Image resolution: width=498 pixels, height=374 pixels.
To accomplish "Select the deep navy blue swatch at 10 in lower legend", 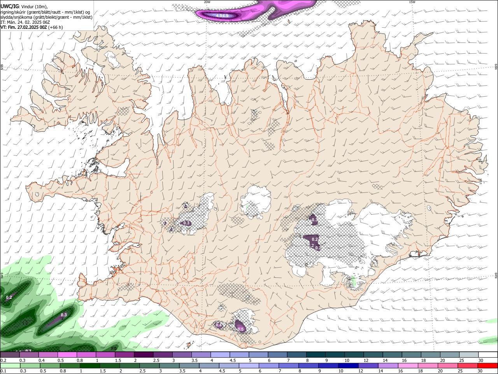I will click(348, 366).
